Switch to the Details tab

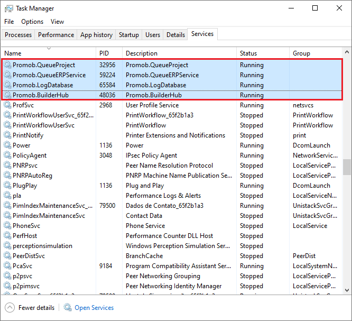coord(175,35)
